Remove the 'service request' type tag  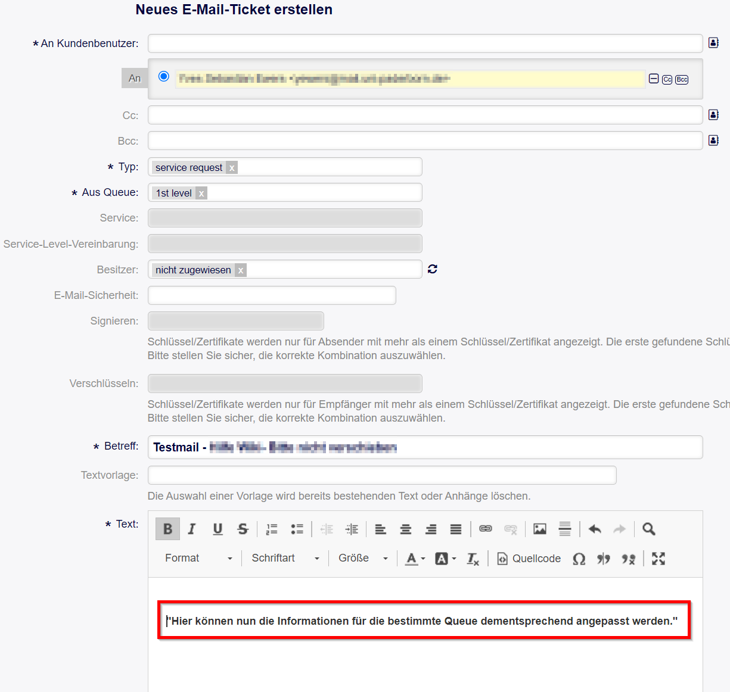[232, 168]
